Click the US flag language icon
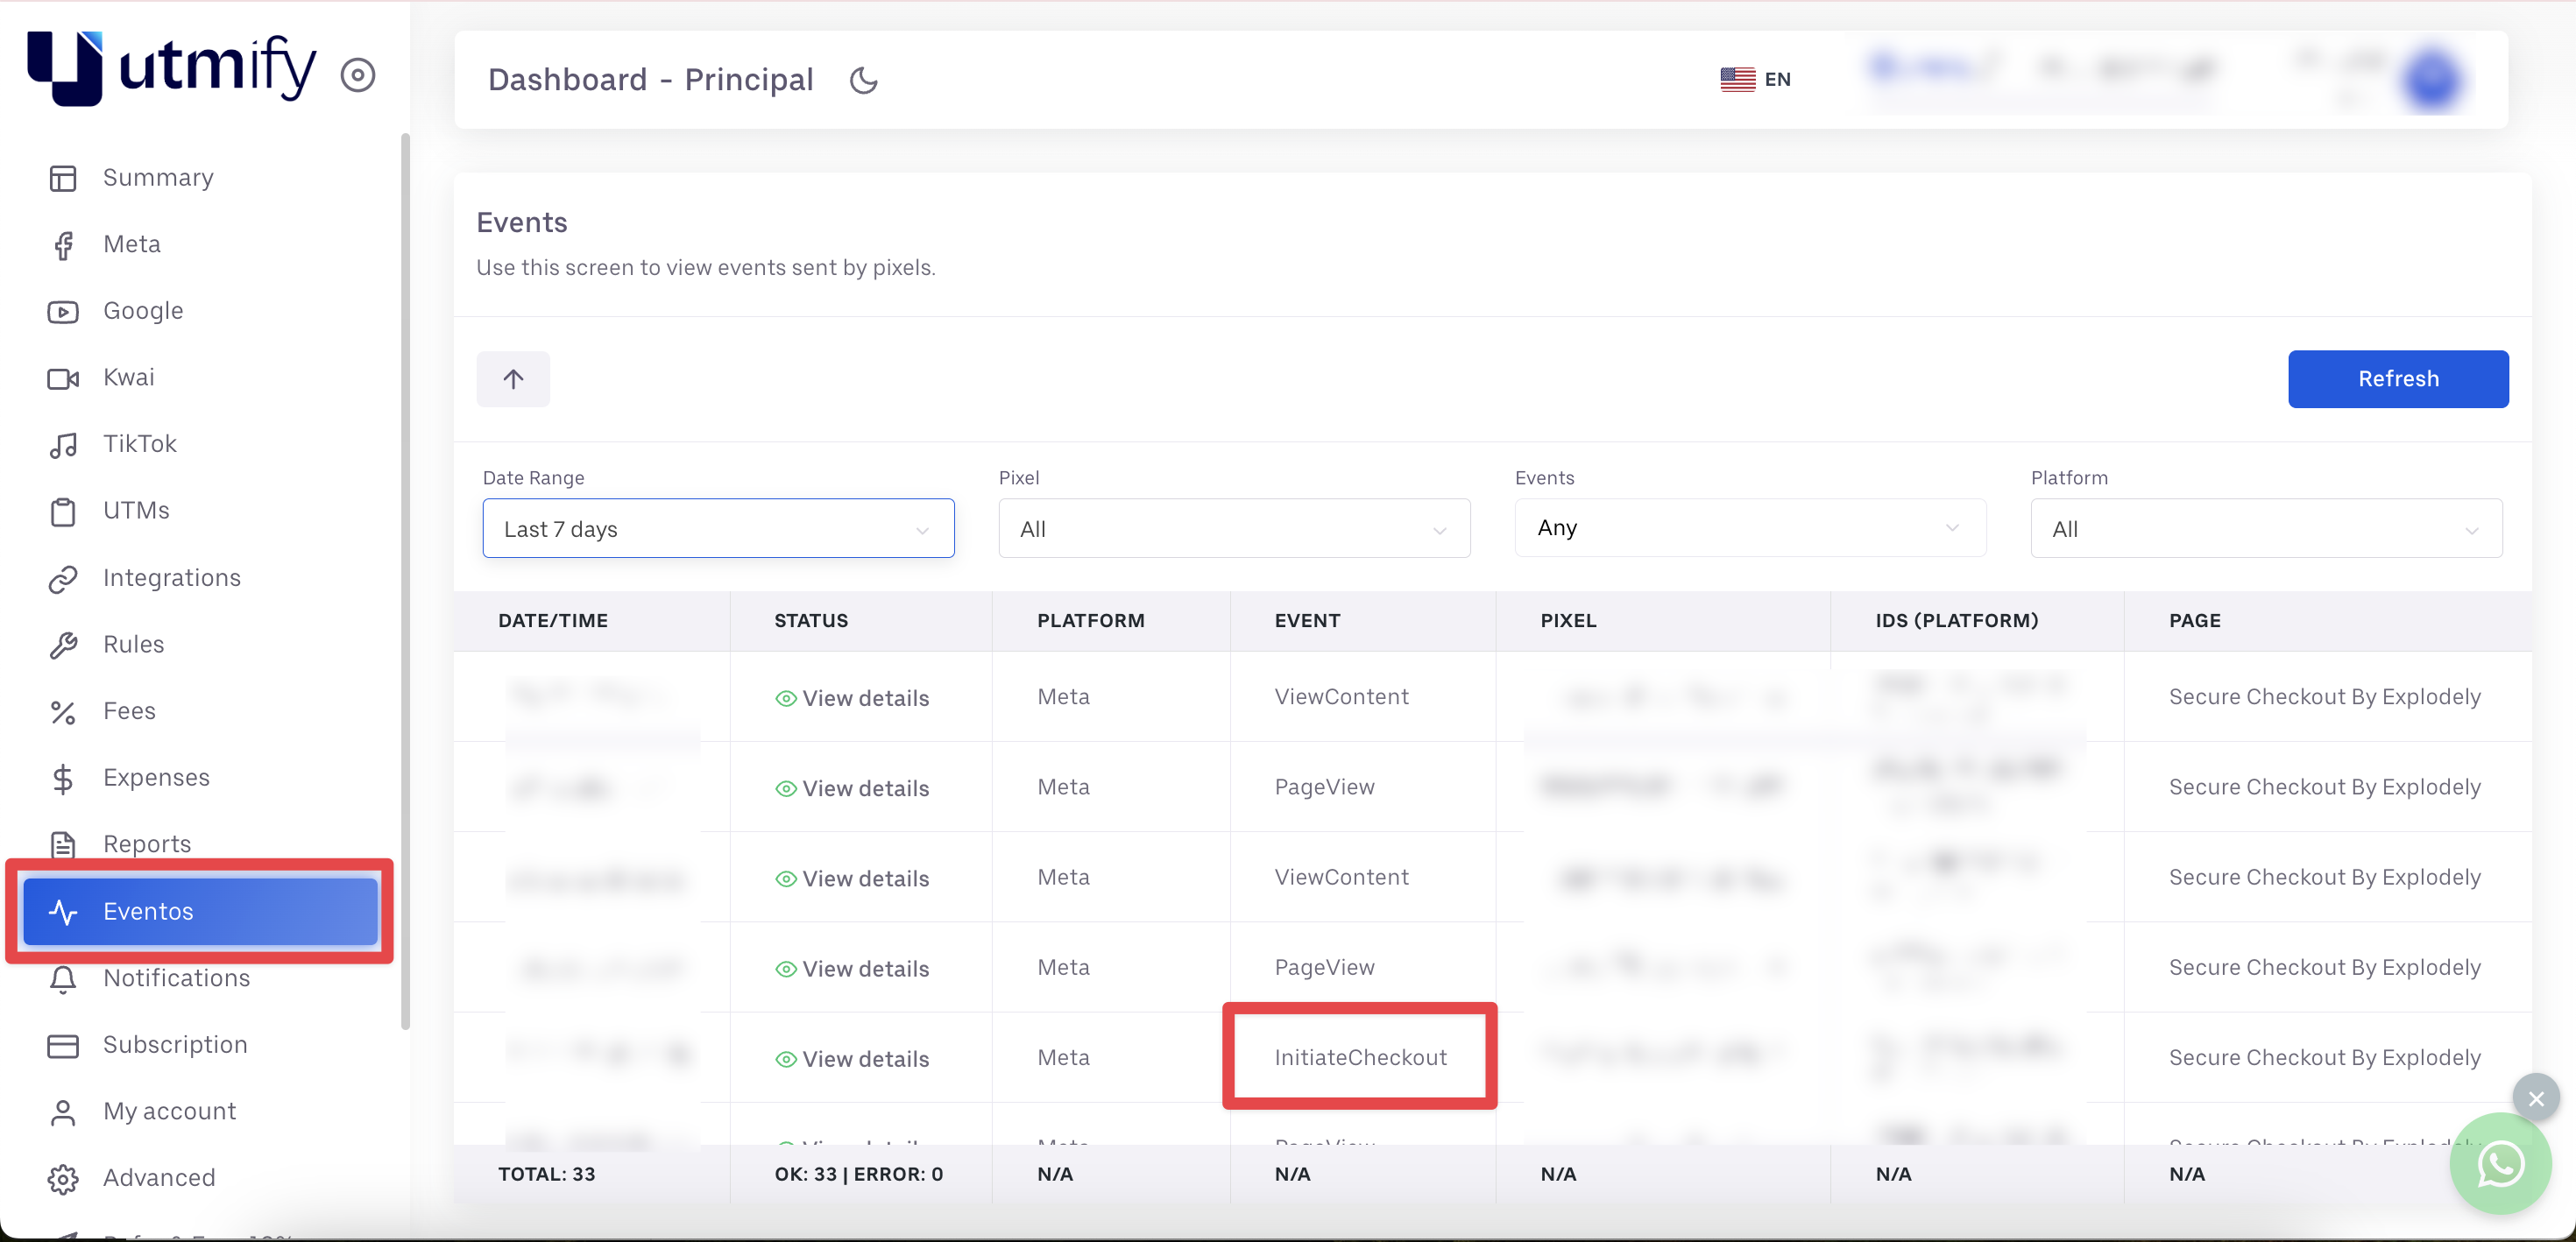The image size is (2576, 1242). [x=1738, y=79]
